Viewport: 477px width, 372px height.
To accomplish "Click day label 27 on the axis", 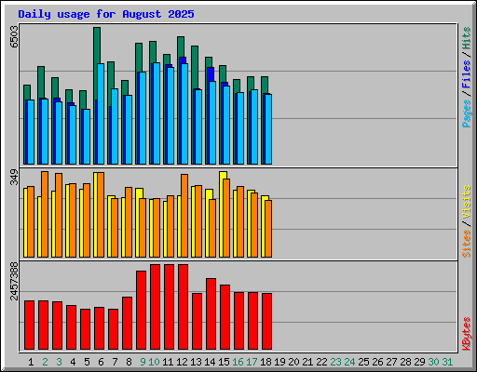I will pyautogui.click(x=391, y=362).
